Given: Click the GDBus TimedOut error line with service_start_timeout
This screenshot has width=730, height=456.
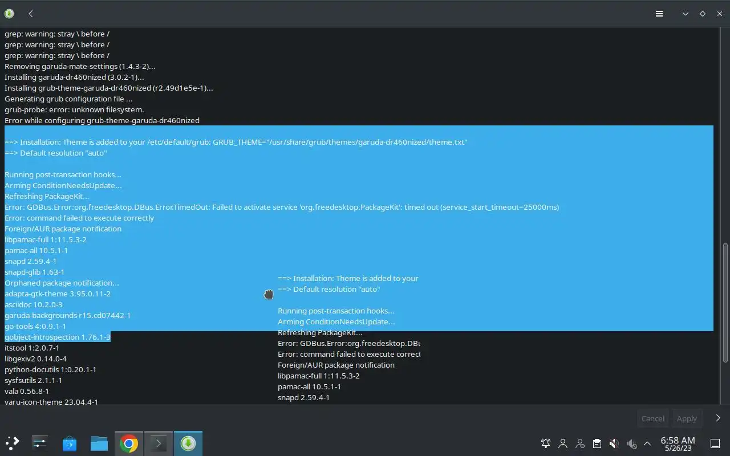Looking at the screenshot, I should [x=282, y=207].
